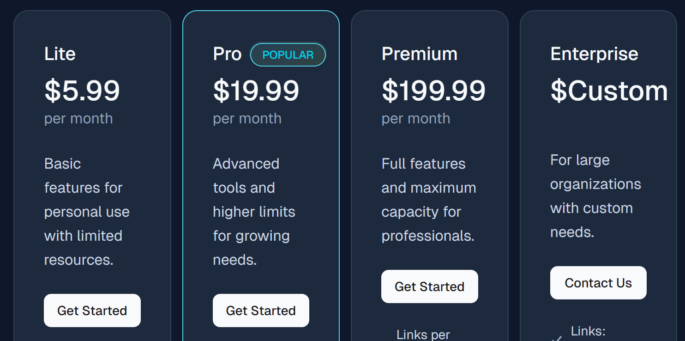Select the Lite plan title
685x341 pixels.
tap(60, 54)
